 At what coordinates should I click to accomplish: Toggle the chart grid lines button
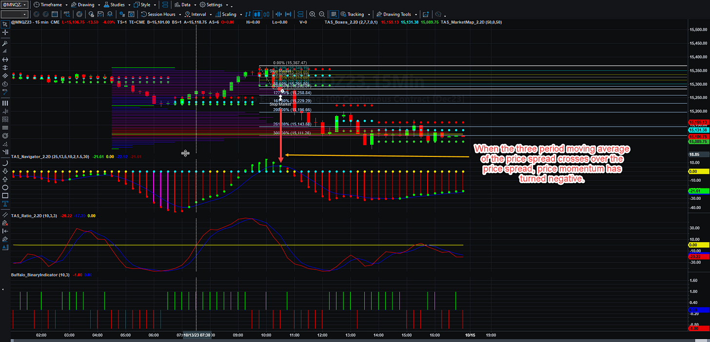click(334, 14)
